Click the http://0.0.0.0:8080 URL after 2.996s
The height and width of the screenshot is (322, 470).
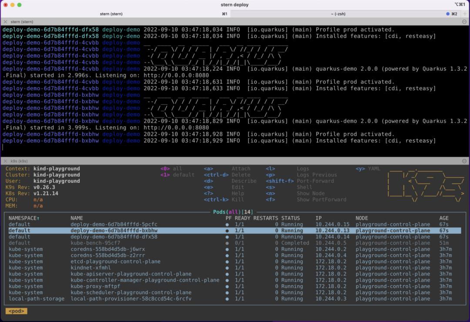click(176, 76)
